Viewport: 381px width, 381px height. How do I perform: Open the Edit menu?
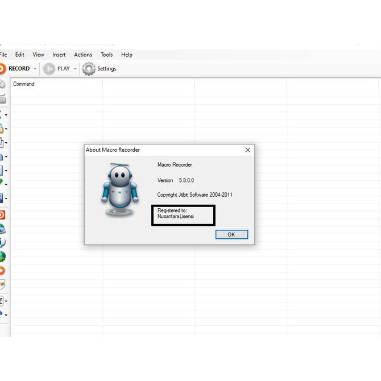pyautogui.click(x=20, y=55)
